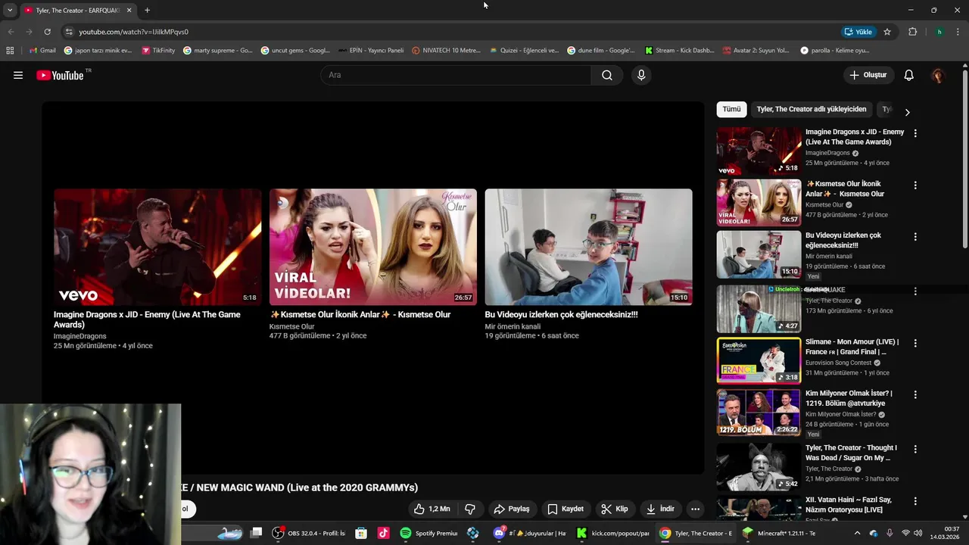Open options menu for Slimane Mon Amour video
The image size is (969, 545).
[915, 343]
